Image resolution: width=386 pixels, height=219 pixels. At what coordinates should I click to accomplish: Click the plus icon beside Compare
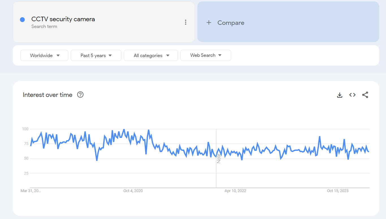click(x=209, y=23)
